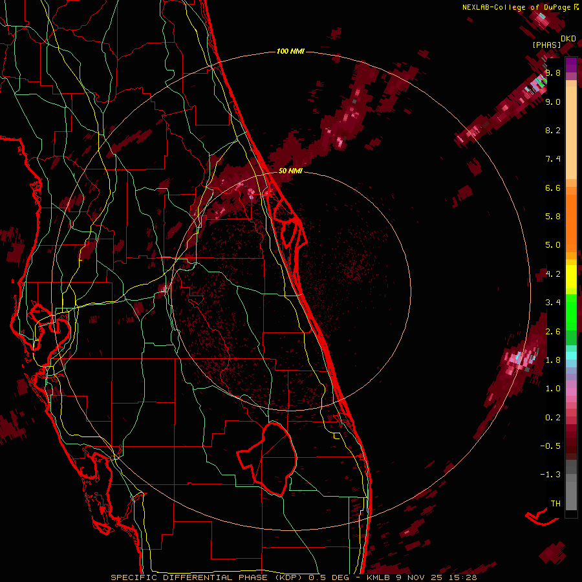
Task: Click the 5.0 scale value
Action: (x=553, y=245)
